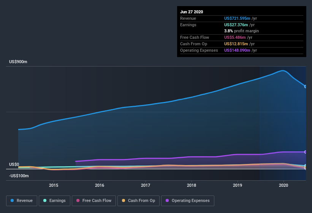Viewport: 312px width, 213px height.
Task: Click the 3.8% profit margin text
Action: coord(241,31)
